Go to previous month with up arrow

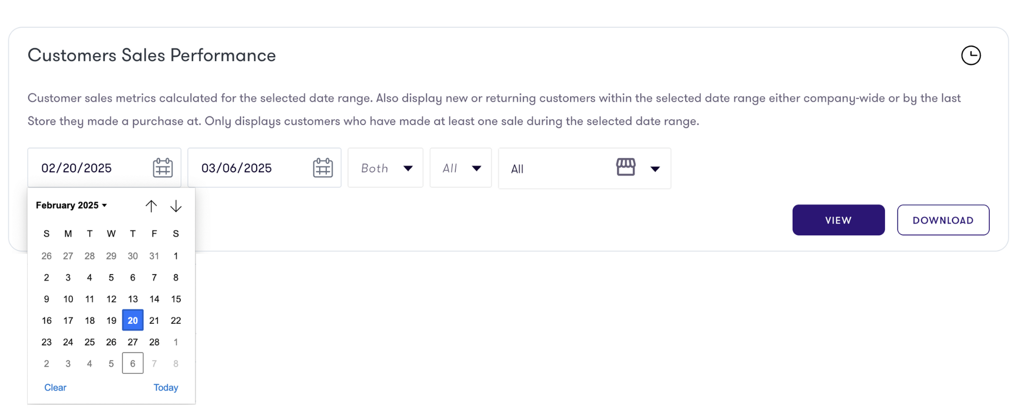coord(151,206)
